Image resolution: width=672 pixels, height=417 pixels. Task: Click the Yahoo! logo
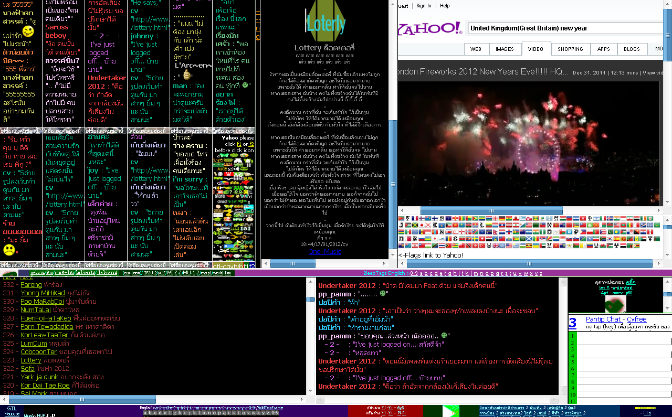pyautogui.click(x=429, y=28)
